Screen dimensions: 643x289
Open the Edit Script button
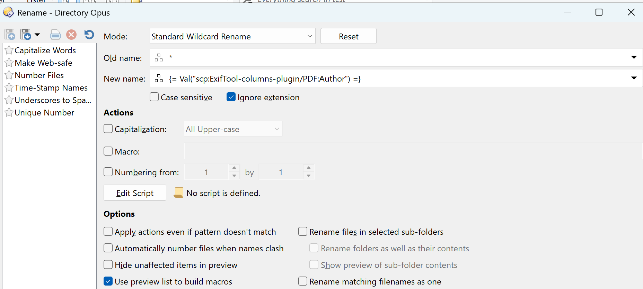click(135, 193)
